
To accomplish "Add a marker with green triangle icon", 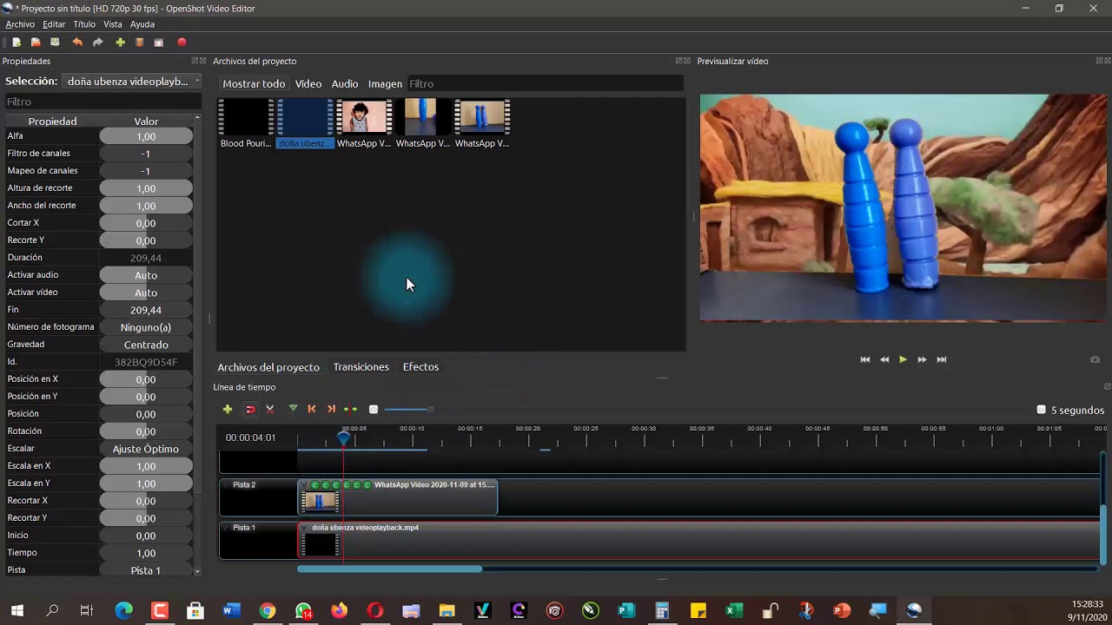I will [293, 409].
